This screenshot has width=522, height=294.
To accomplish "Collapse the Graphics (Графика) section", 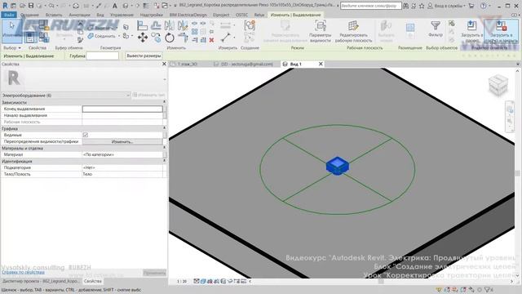I will point(164,128).
